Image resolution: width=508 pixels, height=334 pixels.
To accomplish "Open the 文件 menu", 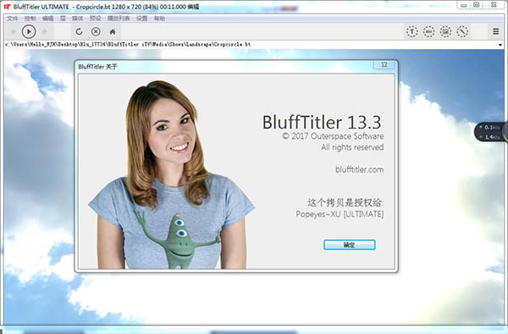I will pos(13,19).
